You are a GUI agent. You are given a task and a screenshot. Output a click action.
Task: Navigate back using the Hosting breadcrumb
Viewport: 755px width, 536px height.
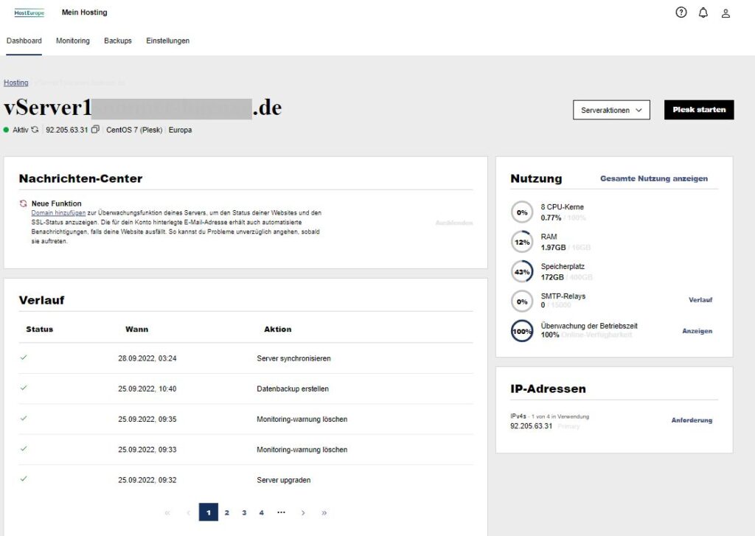pyautogui.click(x=15, y=82)
